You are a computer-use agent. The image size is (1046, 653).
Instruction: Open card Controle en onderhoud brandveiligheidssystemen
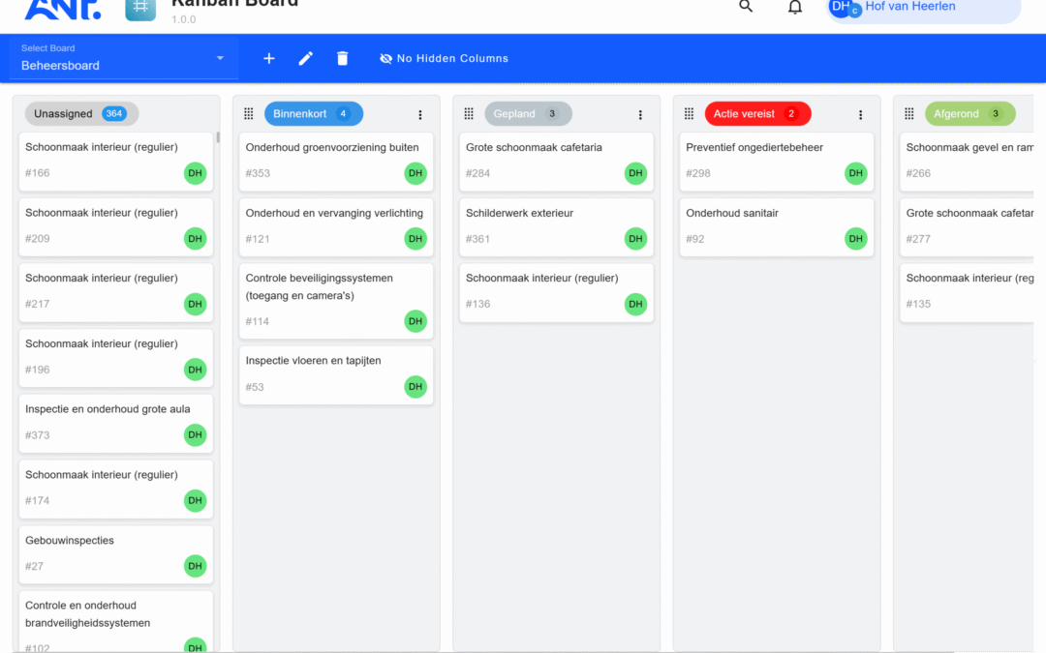pos(116,622)
